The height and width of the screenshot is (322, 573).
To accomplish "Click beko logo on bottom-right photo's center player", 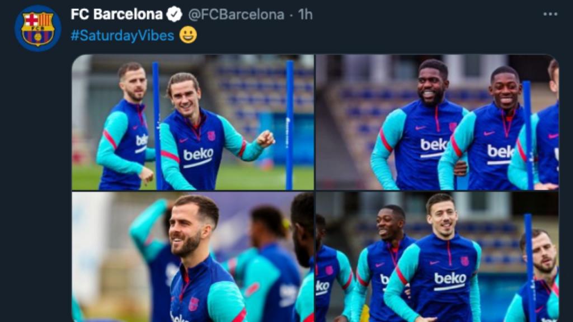I will pos(450,279).
